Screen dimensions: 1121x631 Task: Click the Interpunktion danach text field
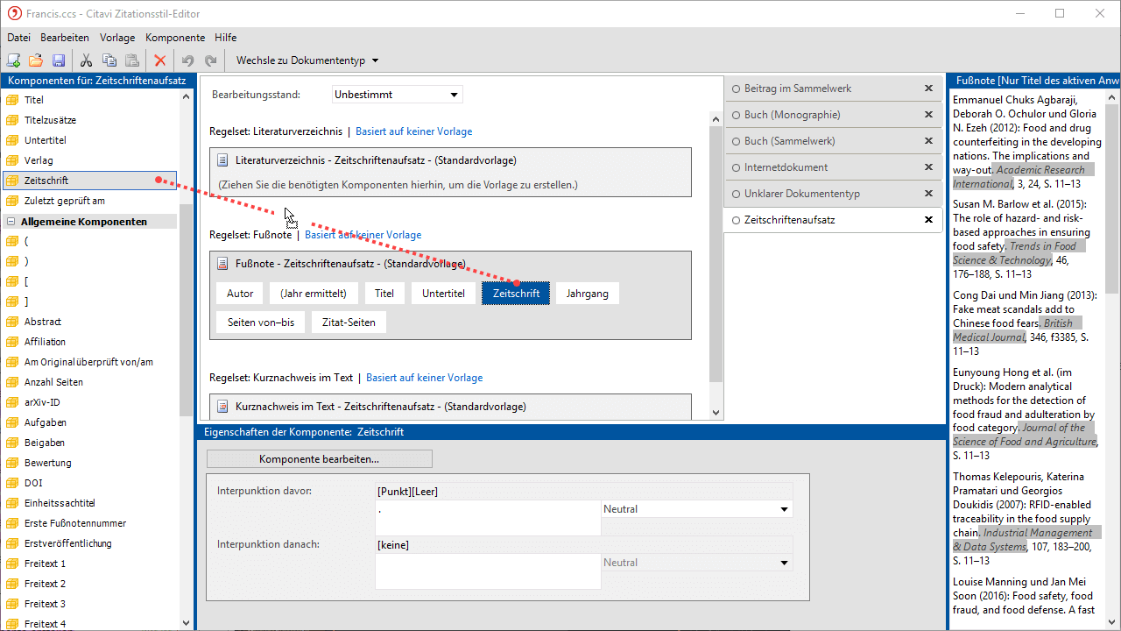coord(487,571)
